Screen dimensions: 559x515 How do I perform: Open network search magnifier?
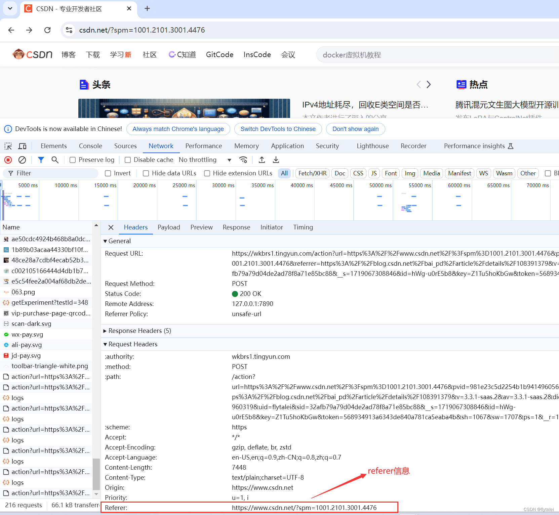pyautogui.click(x=55, y=160)
